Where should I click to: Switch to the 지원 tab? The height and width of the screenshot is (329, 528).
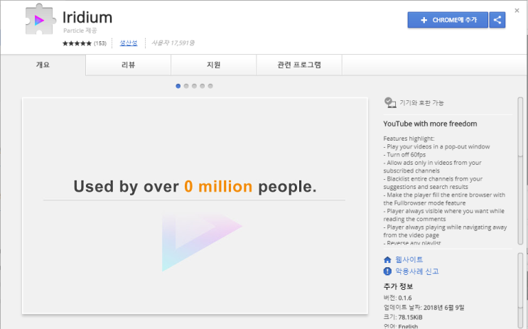coord(213,65)
